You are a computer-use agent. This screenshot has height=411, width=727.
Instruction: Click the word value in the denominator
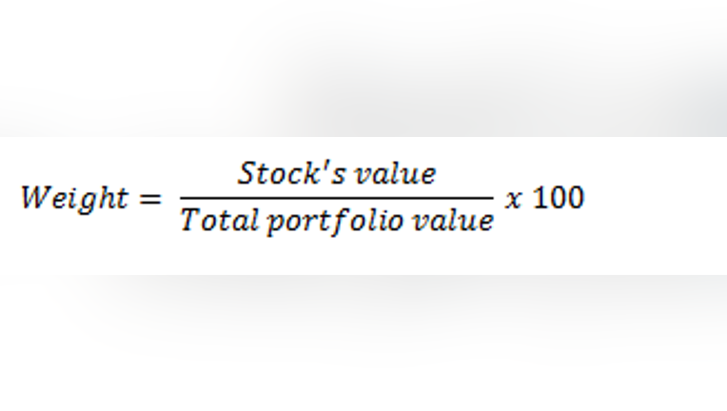click(454, 221)
